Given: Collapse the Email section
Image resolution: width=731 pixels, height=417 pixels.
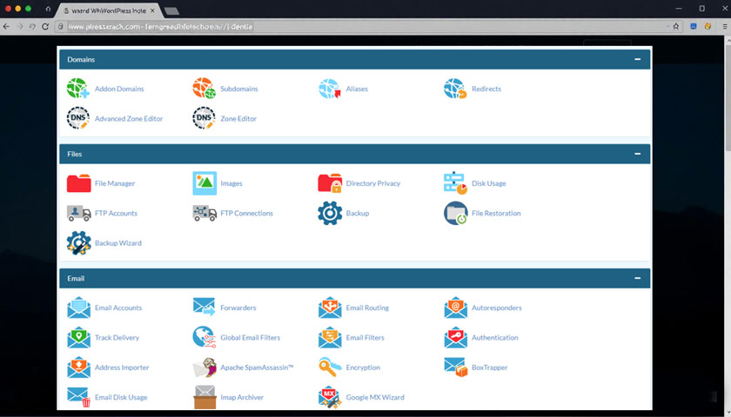Looking at the screenshot, I should (637, 278).
